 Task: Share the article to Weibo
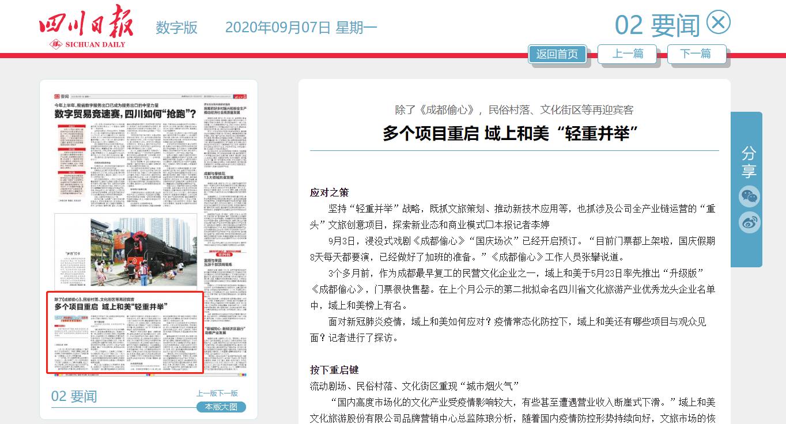coord(749,222)
